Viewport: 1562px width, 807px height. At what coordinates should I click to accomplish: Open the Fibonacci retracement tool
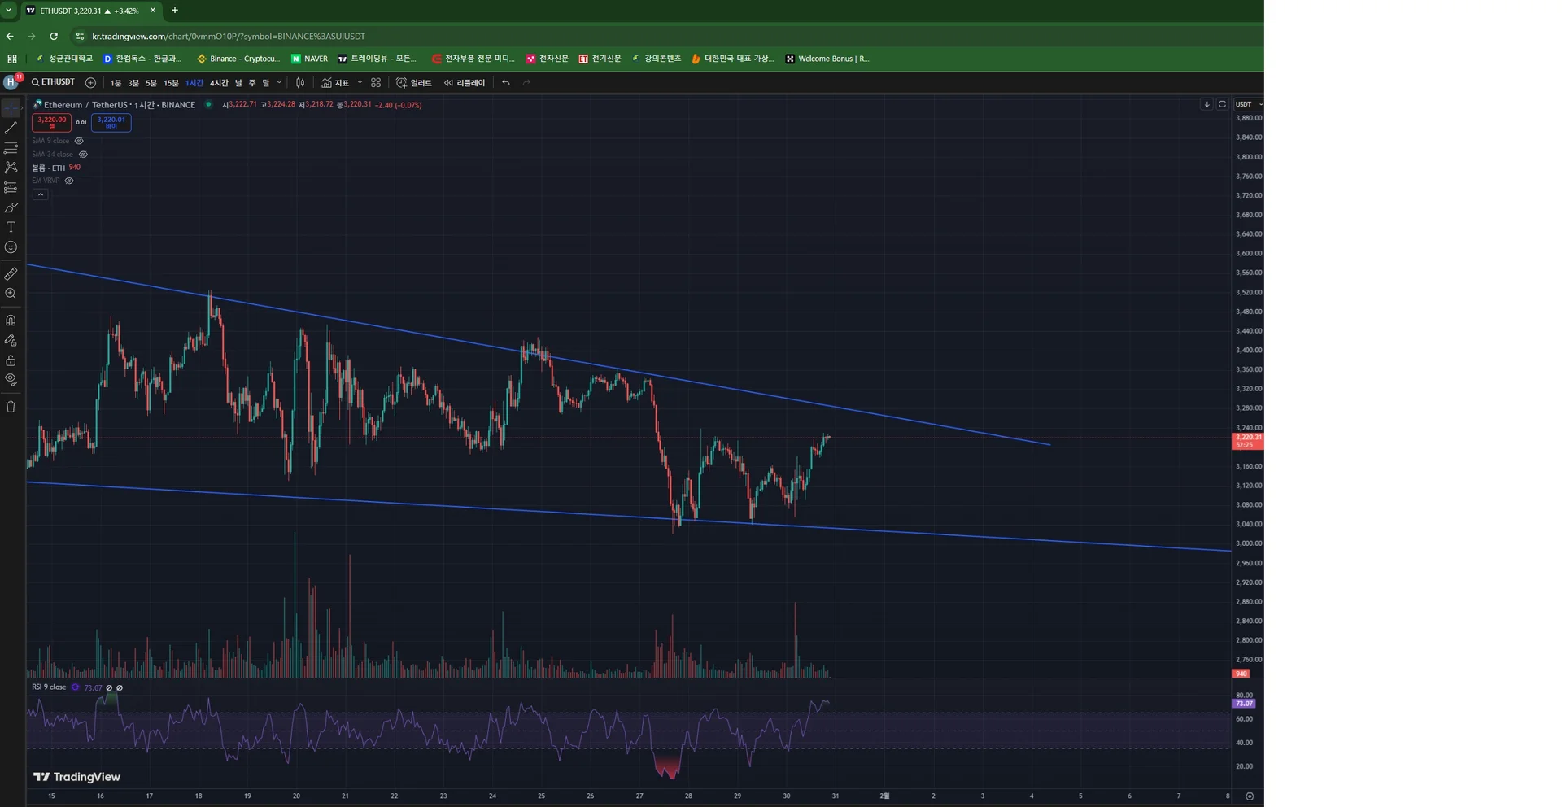11,147
